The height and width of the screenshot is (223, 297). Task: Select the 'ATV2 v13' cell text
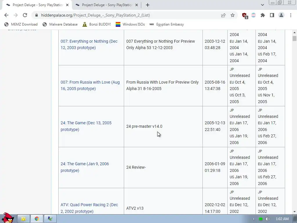135,208
